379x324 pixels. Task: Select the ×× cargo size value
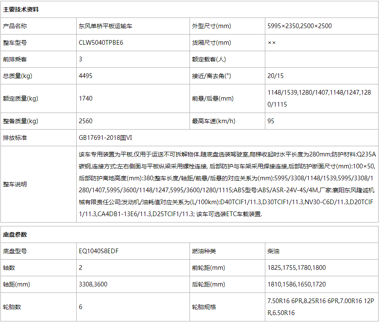[x=272, y=43]
